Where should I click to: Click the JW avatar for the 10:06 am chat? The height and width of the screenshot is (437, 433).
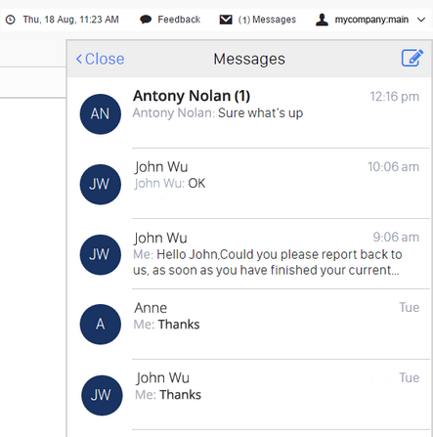[x=101, y=185]
